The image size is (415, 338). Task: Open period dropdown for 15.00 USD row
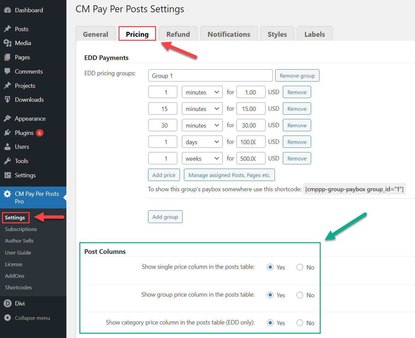(x=202, y=109)
